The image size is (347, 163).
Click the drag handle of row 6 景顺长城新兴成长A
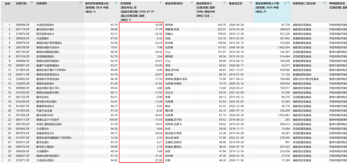pyautogui.click(x=3, y=47)
